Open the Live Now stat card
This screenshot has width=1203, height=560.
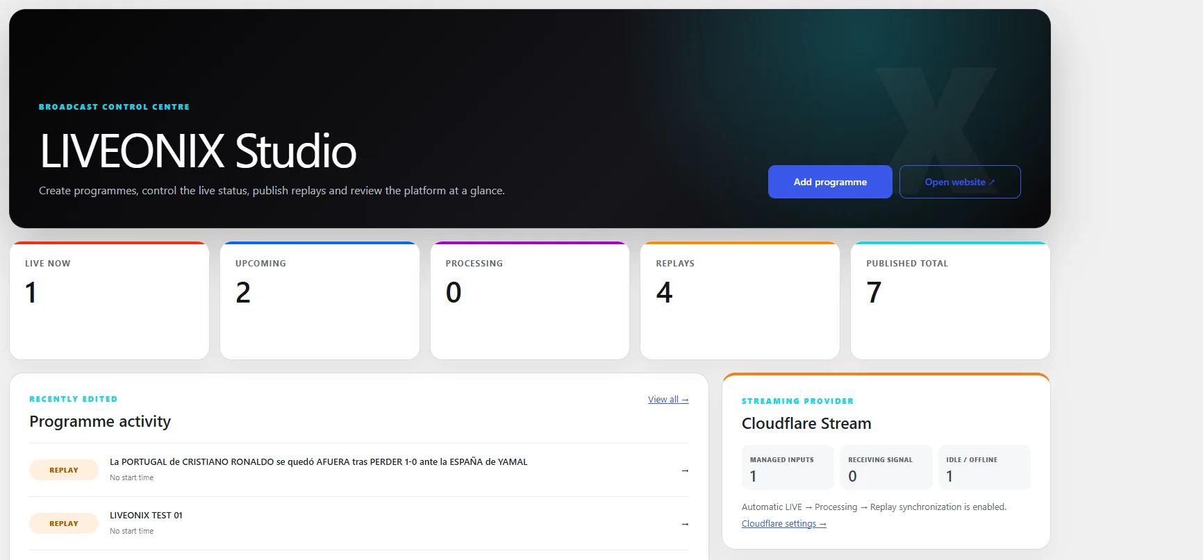click(109, 300)
